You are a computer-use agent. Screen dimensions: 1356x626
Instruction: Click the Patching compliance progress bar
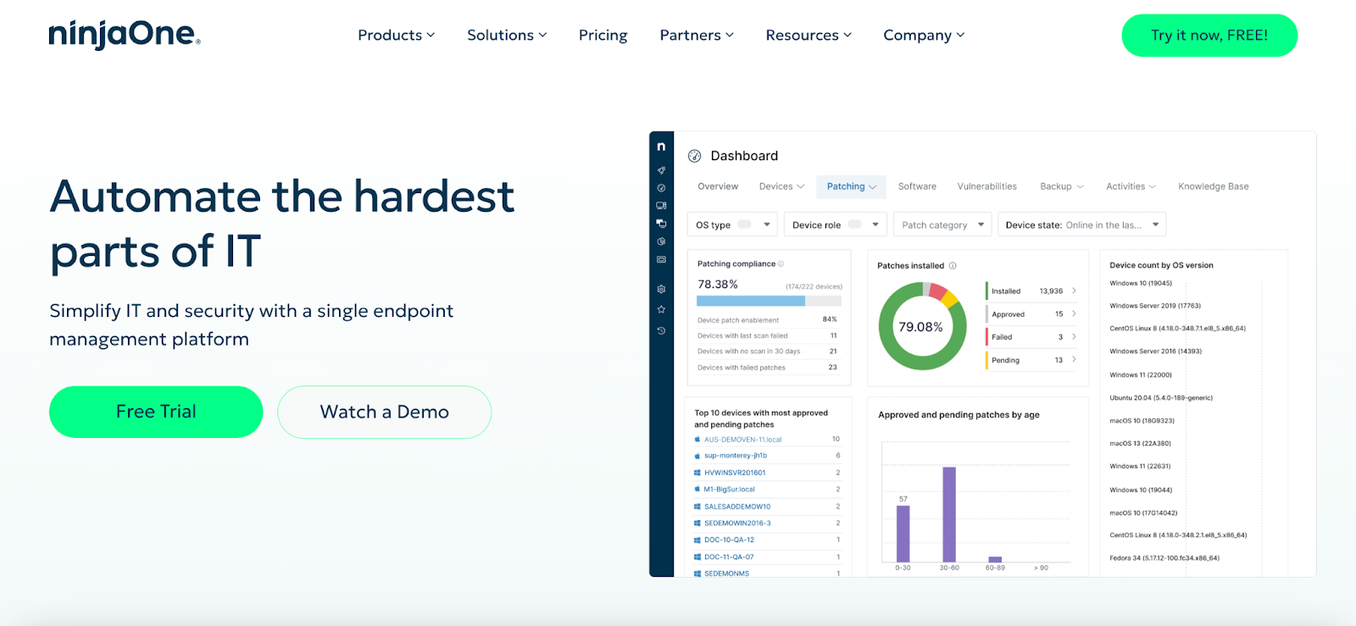tap(769, 301)
